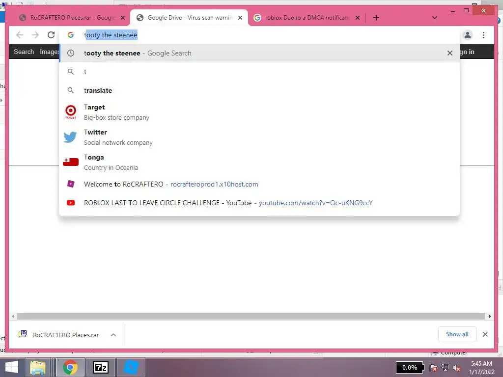Close the downloads bar
503x377 pixels.
pos(485,334)
